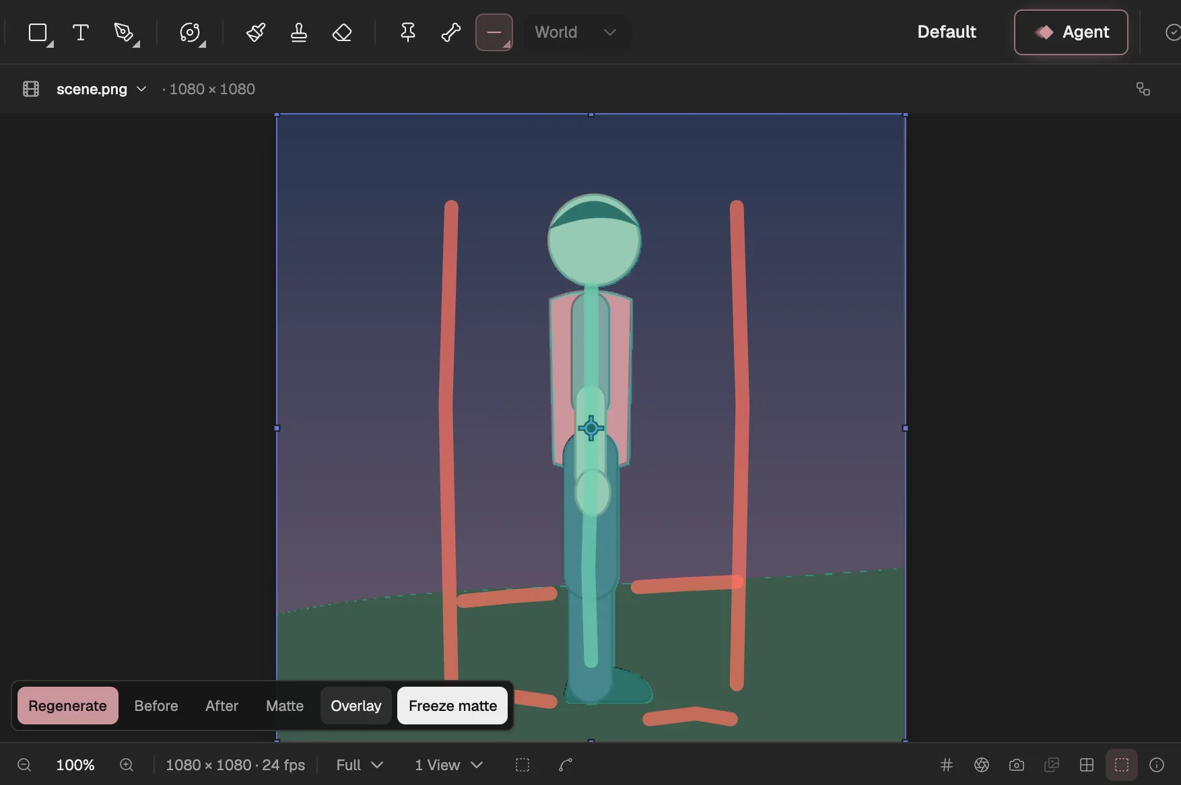Screen dimensions: 1181x785
Task: Click the film strip icon beside scene.png
Action: [x=31, y=89]
